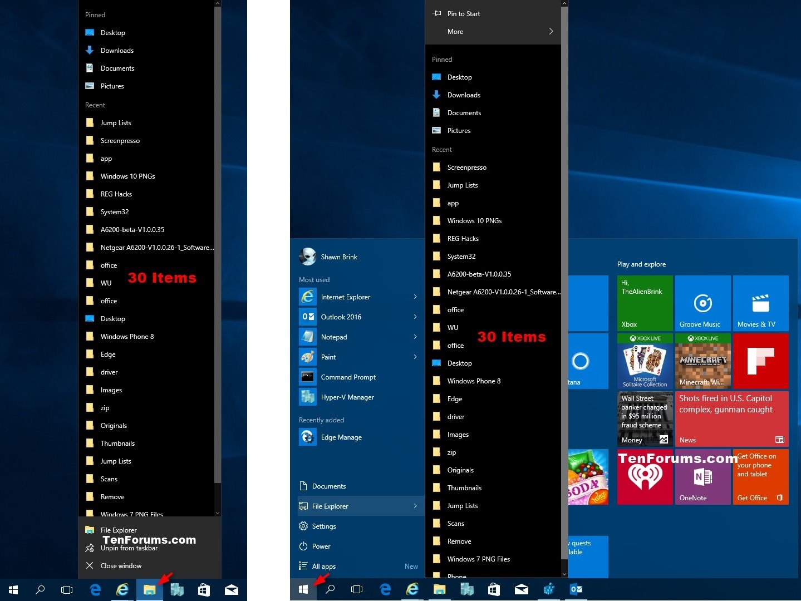Open Outlook icon in right taskbar
This screenshot has height=601, width=801.
click(576, 589)
